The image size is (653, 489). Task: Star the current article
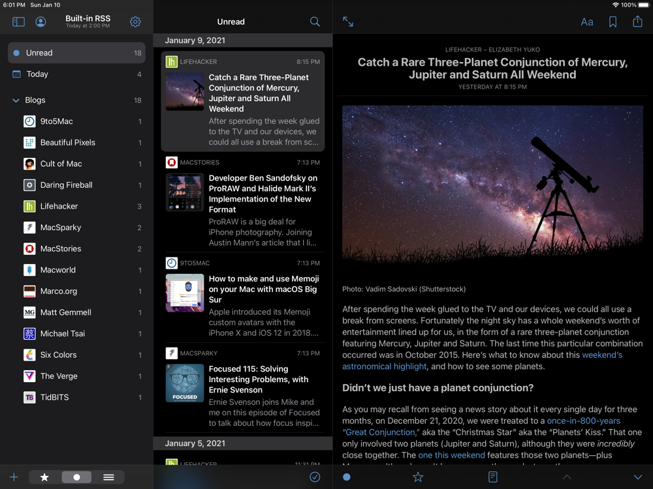pos(418,477)
